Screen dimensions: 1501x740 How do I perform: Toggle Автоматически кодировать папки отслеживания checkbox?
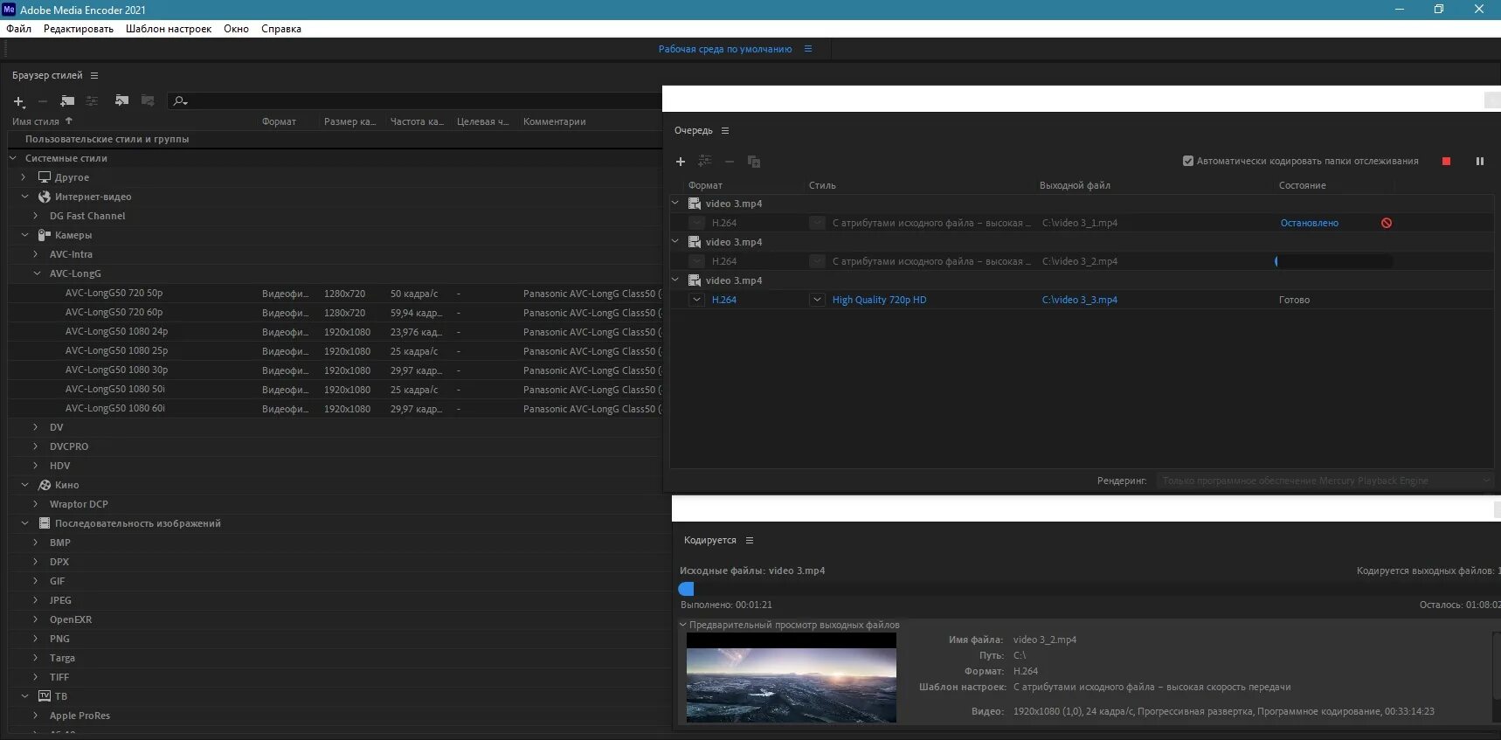[x=1188, y=161]
